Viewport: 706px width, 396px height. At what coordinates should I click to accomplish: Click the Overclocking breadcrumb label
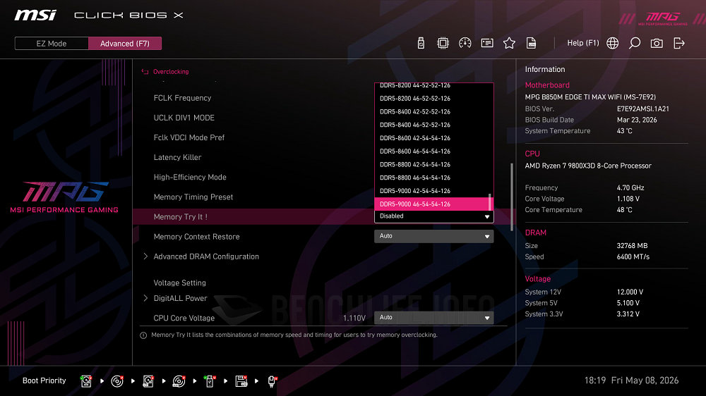click(x=171, y=71)
